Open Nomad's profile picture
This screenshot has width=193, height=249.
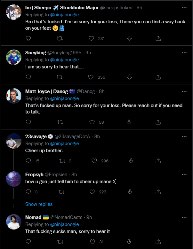[x=14, y=222]
